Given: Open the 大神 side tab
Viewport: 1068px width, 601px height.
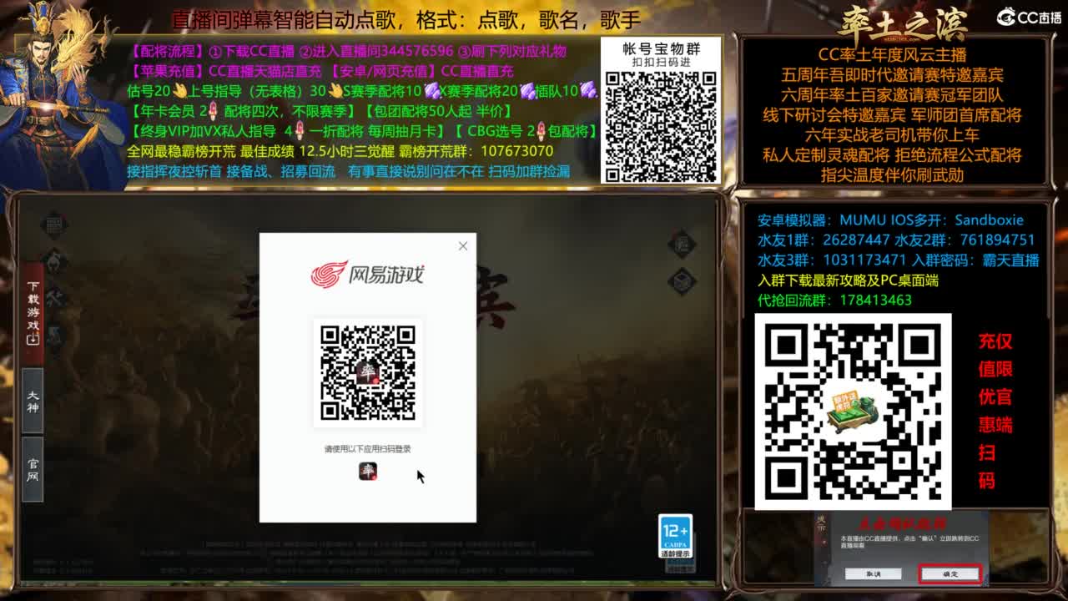Looking at the screenshot, I should tap(33, 402).
